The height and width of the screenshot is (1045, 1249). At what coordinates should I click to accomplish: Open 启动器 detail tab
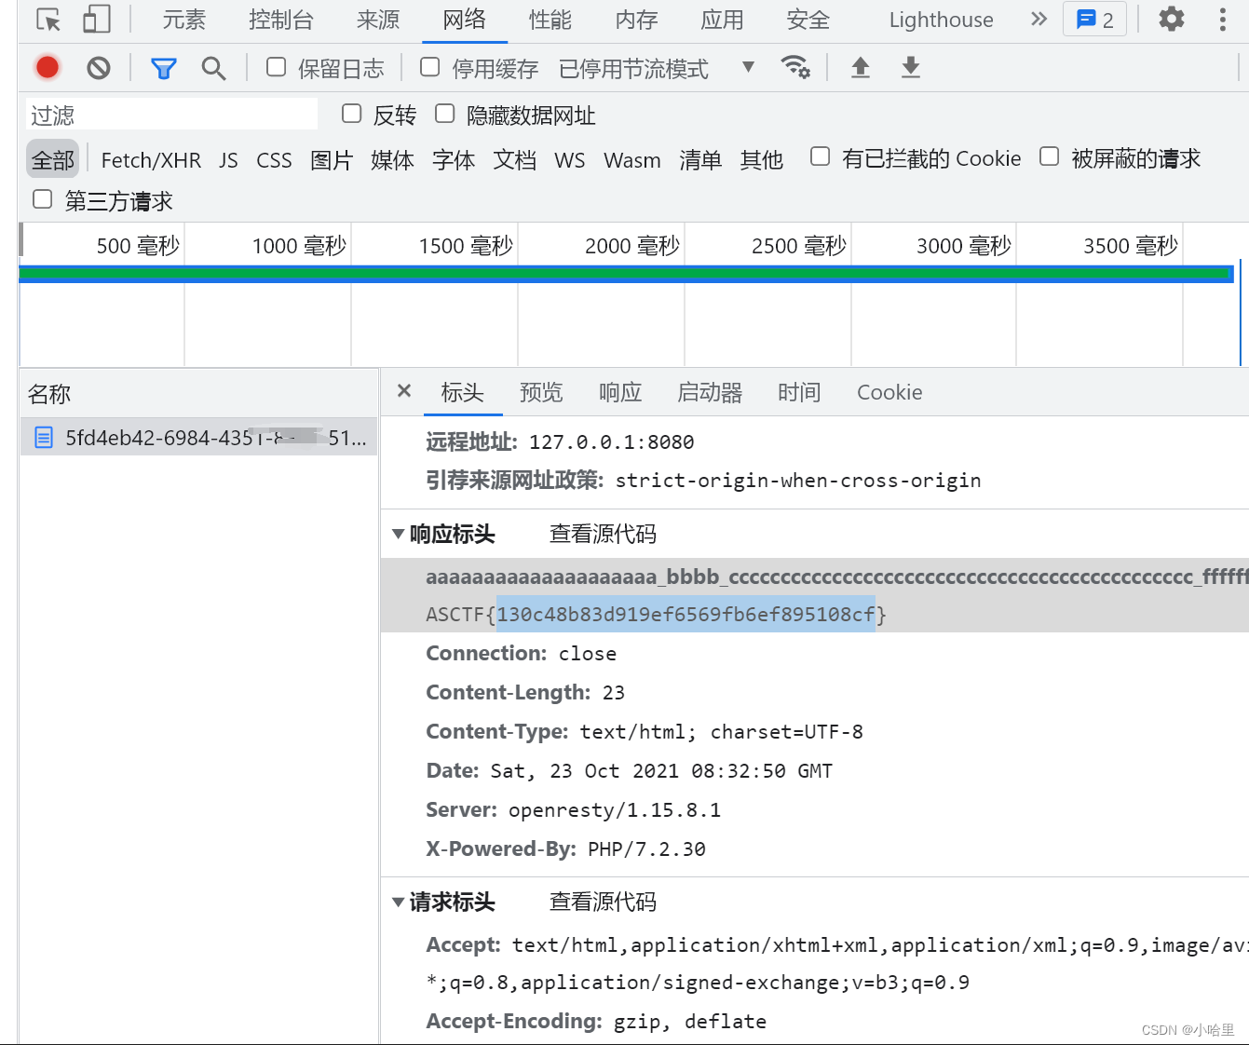click(x=710, y=392)
